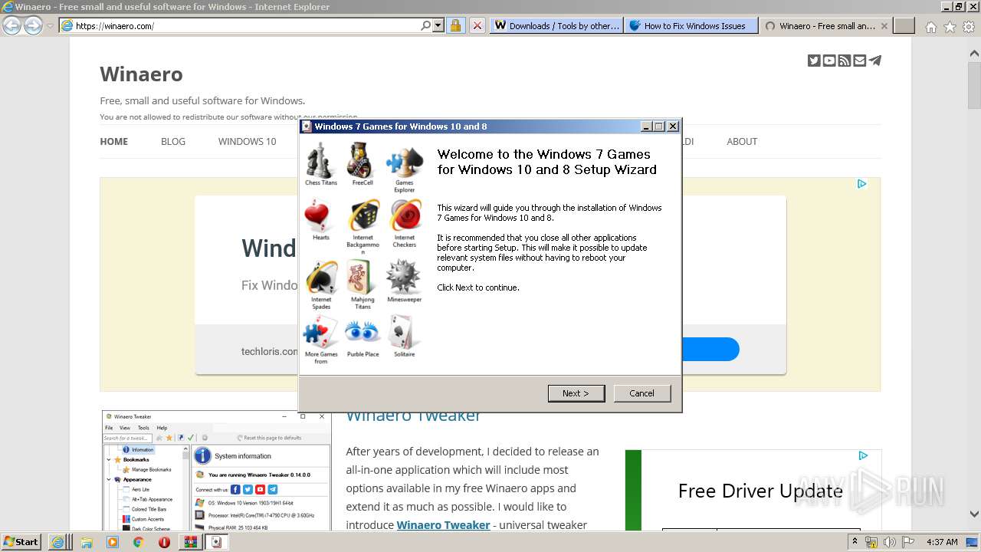Click AdChoices icon on Driver Update ad
Image resolution: width=981 pixels, height=552 pixels.
tap(863, 456)
